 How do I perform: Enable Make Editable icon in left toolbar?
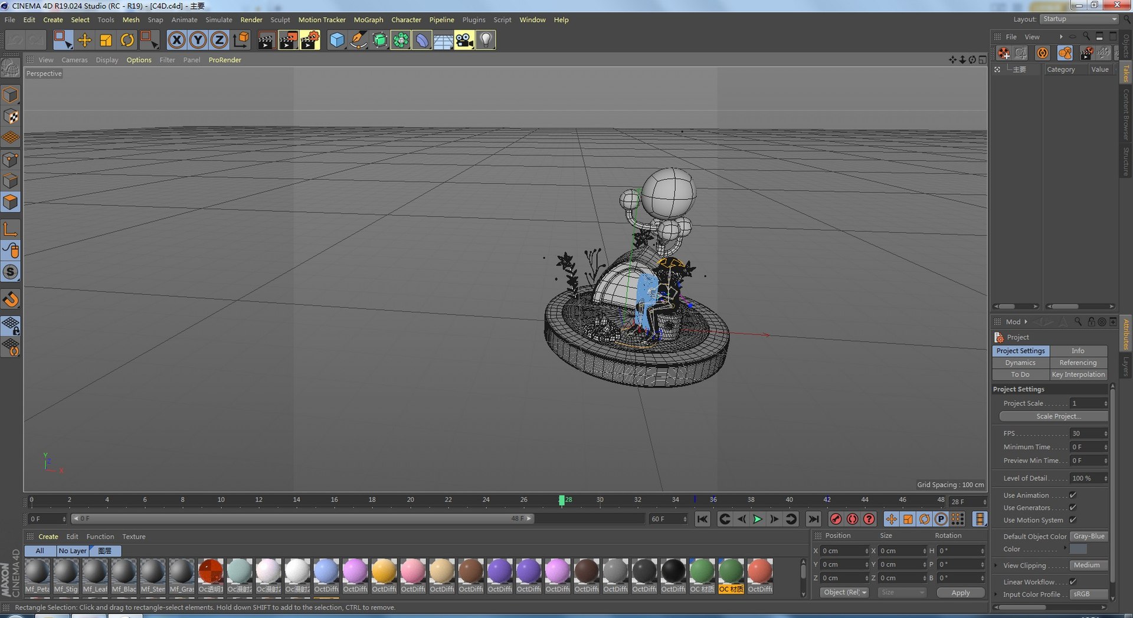(11, 68)
